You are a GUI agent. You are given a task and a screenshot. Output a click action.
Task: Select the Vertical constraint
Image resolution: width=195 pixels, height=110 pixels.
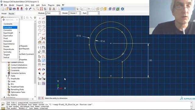pyautogui.click(x=10, y=57)
